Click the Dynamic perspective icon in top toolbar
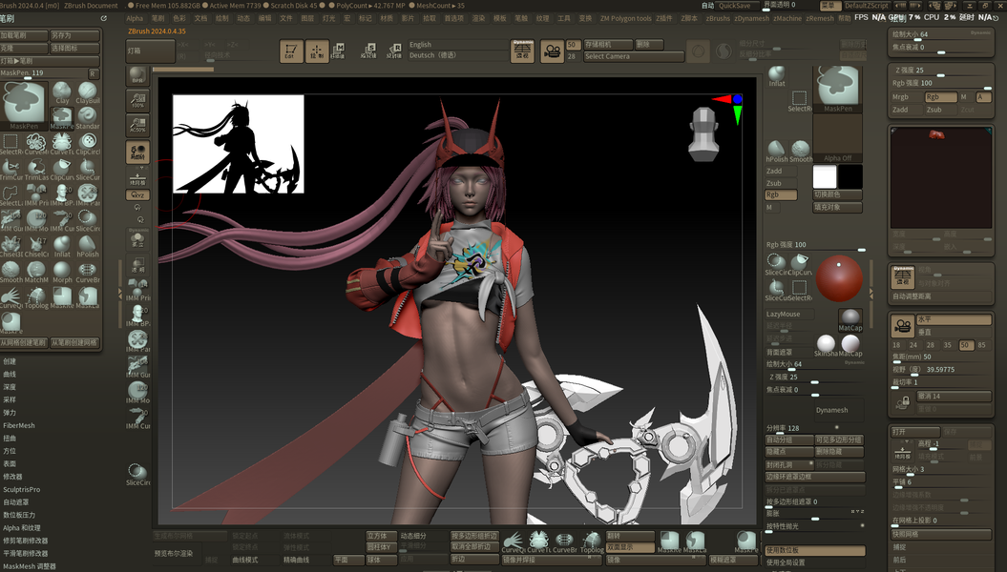The image size is (1007, 572). tap(523, 51)
